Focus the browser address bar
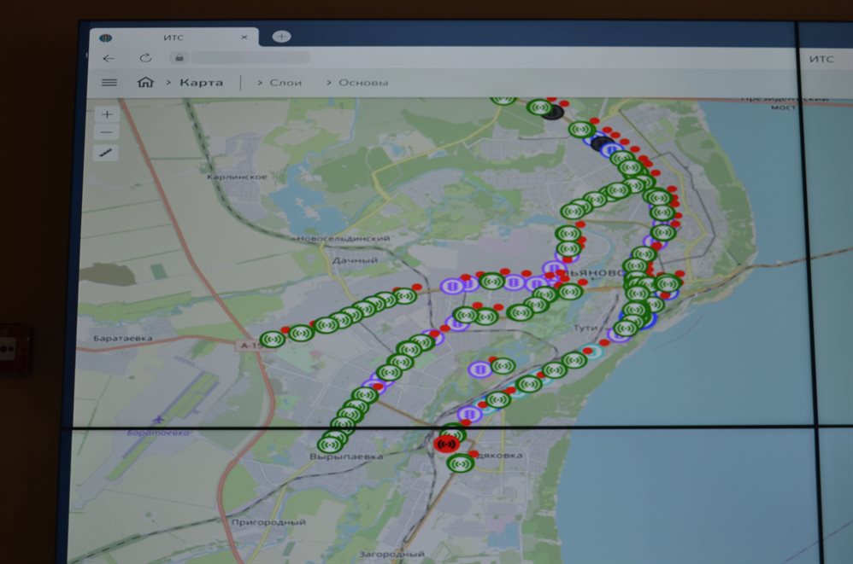 (x=248, y=58)
